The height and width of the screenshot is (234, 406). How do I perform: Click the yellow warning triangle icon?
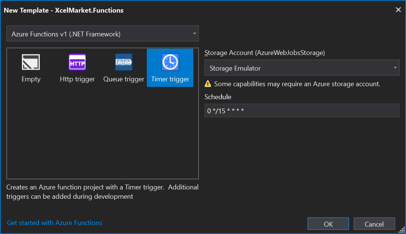point(208,84)
